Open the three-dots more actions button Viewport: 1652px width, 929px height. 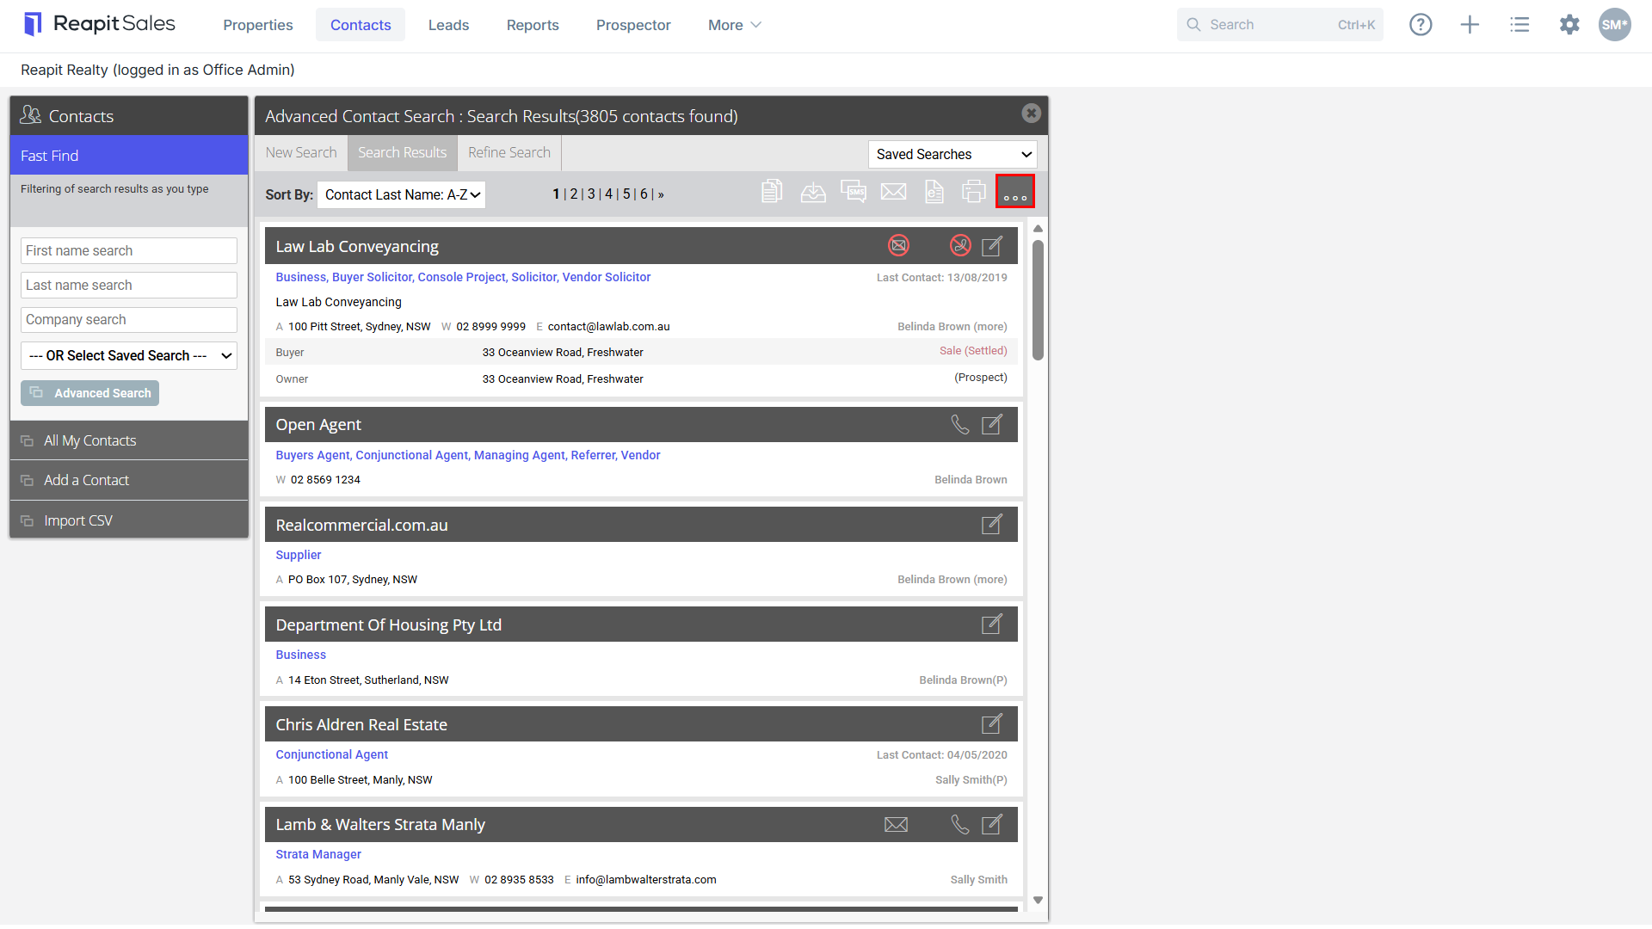click(1015, 192)
